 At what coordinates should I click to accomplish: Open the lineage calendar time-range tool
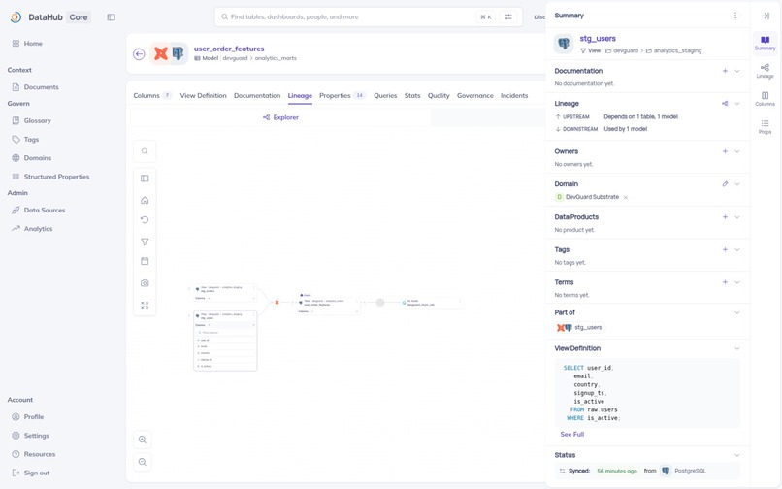(x=145, y=261)
